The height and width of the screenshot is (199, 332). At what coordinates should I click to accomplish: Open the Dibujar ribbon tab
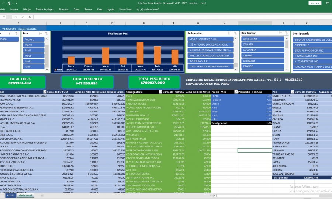27,10
